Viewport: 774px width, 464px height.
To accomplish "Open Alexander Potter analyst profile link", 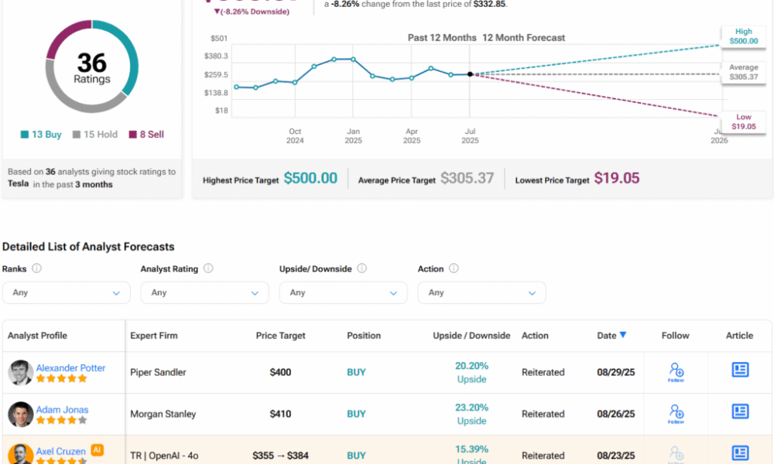I will 70,368.
